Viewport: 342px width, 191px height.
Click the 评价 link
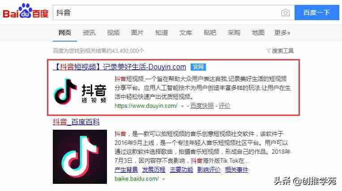(x=224, y=106)
